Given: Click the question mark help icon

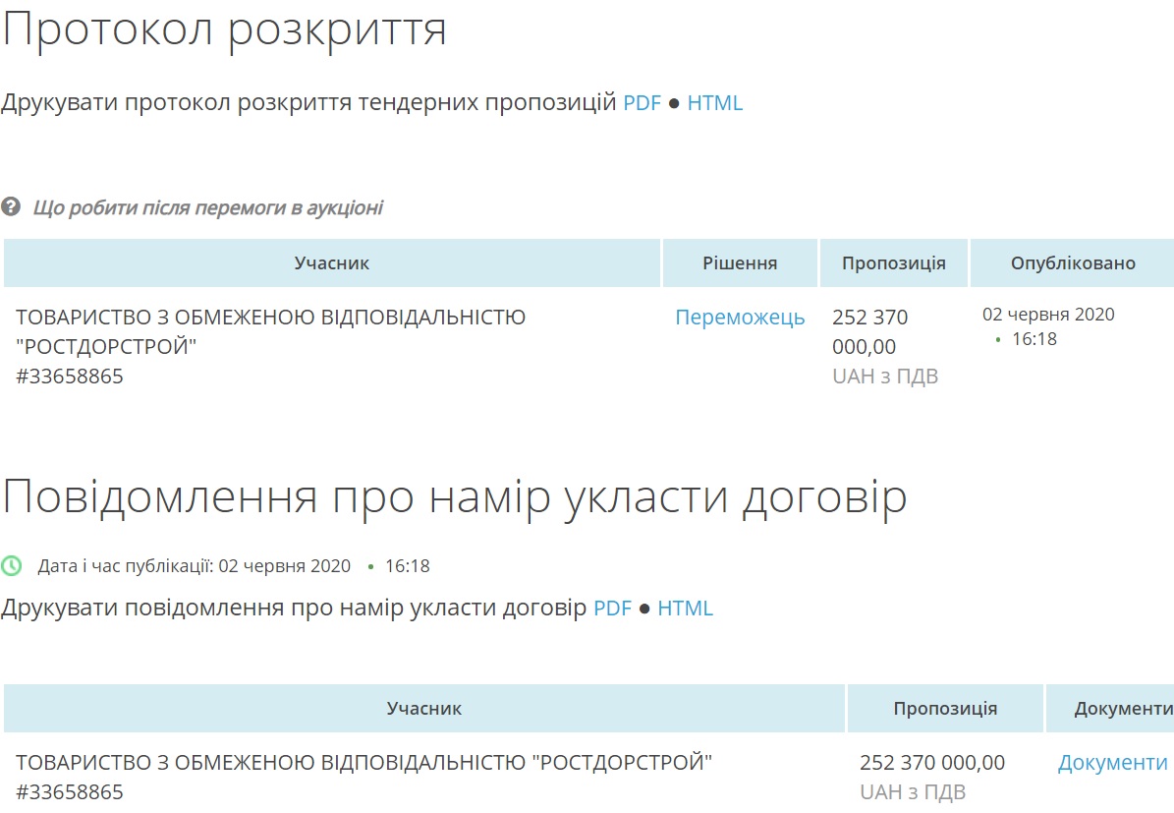Looking at the screenshot, I should [11, 206].
